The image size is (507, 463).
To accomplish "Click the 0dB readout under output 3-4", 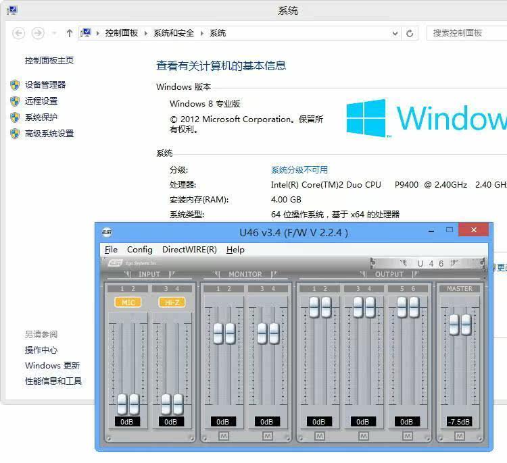I will click(x=363, y=422).
